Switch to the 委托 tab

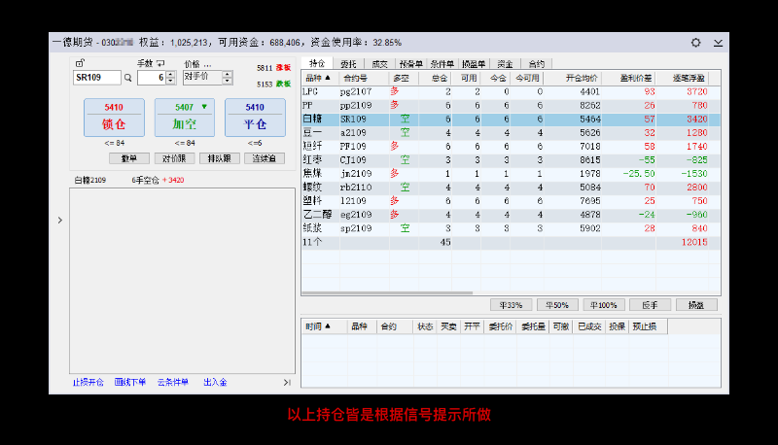348,64
